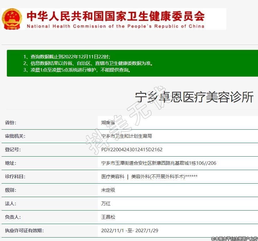Image resolution: width=258 pixels, height=241 pixels.
Task: Click the 医疗美容科 department entry
Action: point(113,177)
